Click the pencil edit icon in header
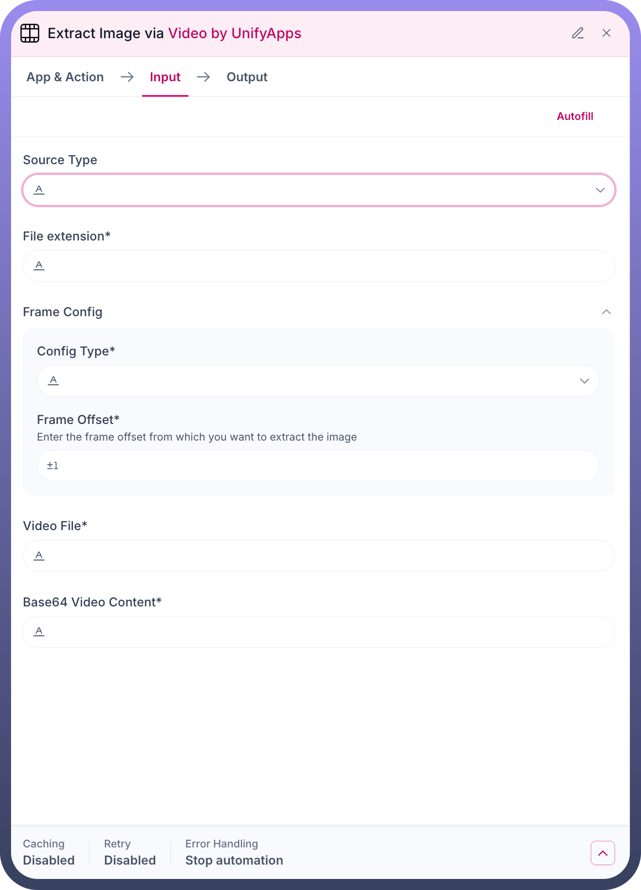Viewport: 641px width, 890px height. [577, 33]
